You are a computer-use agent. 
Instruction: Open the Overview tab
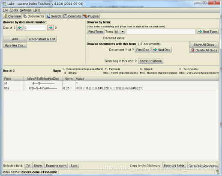pyautogui.click(x=12, y=16)
